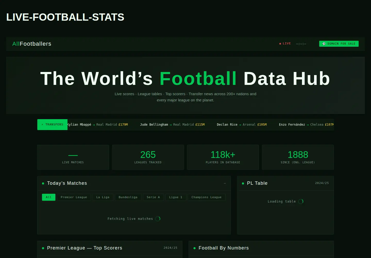Click the Kylian Mbappé transfer entry
The image size is (371, 258).
(x=98, y=125)
